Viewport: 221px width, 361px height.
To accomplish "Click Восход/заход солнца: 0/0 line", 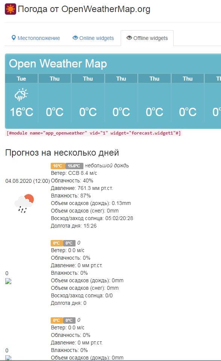I will click(x=82, y=295).
